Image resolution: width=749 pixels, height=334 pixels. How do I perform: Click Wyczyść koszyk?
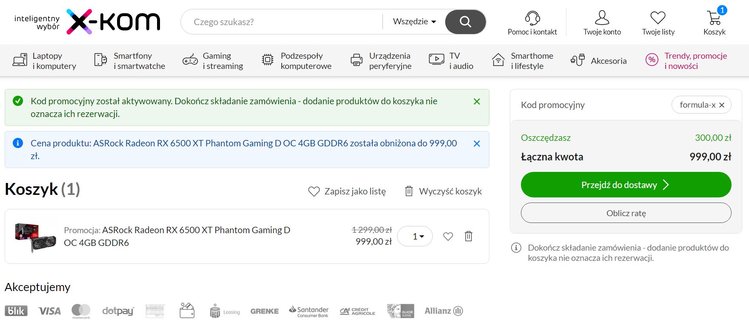point(443,191)
